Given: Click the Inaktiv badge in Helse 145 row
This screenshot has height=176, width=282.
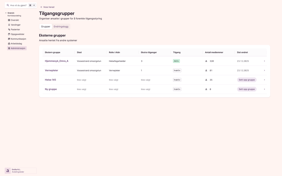Looking at the screenshot, I should tap(177, 80).
